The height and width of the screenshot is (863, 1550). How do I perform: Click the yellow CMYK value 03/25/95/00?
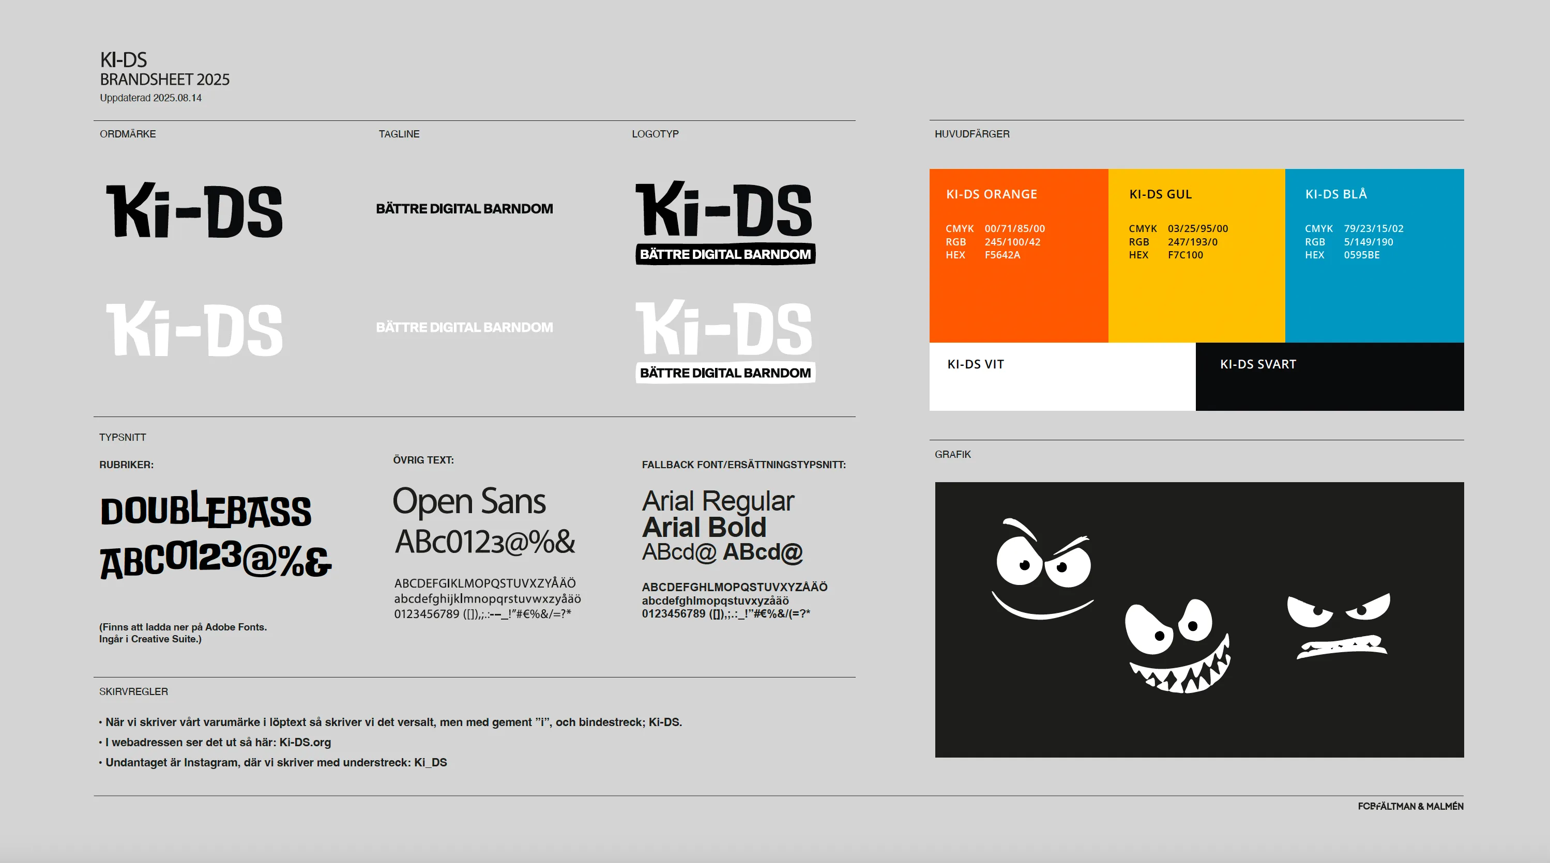tap(1198, 228)
